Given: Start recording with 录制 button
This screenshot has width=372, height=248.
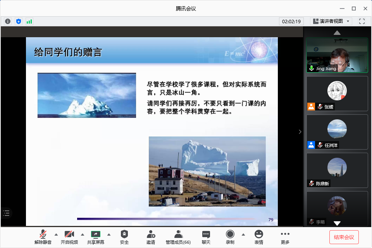Looking at the screenshot, I should click(230, 237).
